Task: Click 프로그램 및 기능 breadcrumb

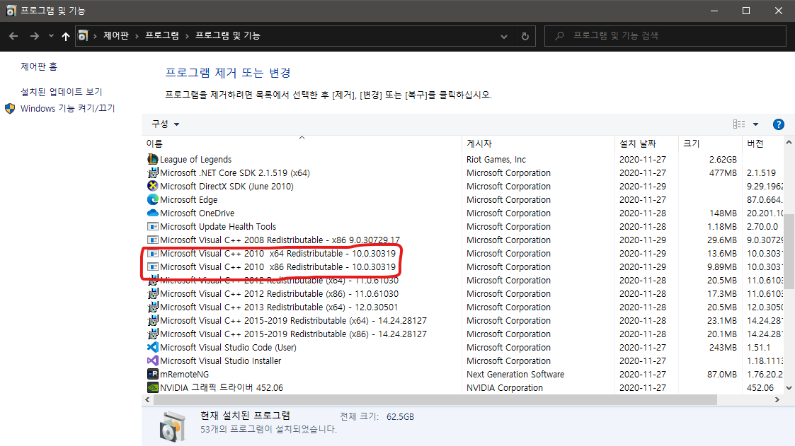Action: coord(228,35)
